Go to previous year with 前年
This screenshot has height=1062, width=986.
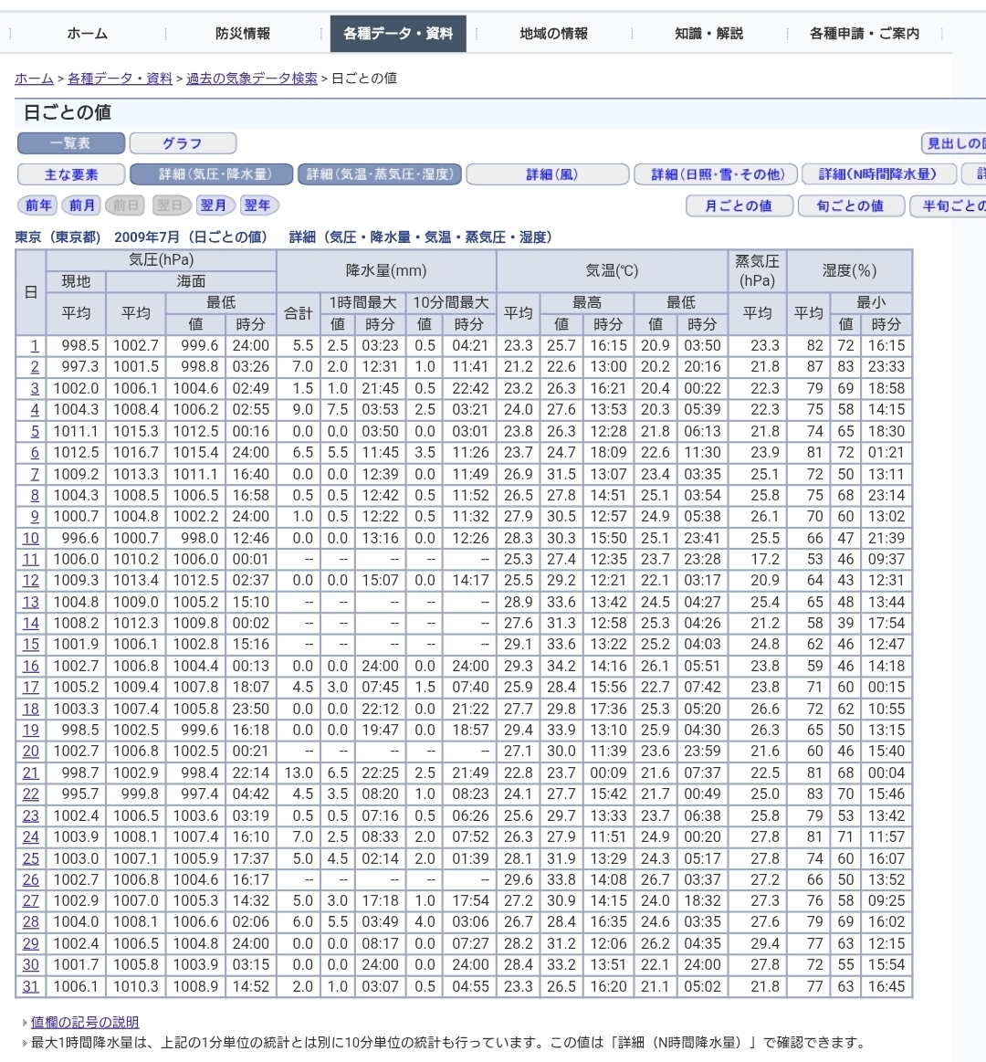38,205
